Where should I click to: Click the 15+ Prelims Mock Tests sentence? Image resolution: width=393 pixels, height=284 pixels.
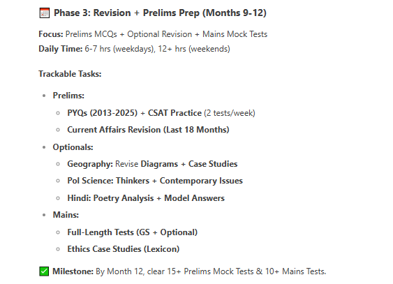tap(211, 271)
